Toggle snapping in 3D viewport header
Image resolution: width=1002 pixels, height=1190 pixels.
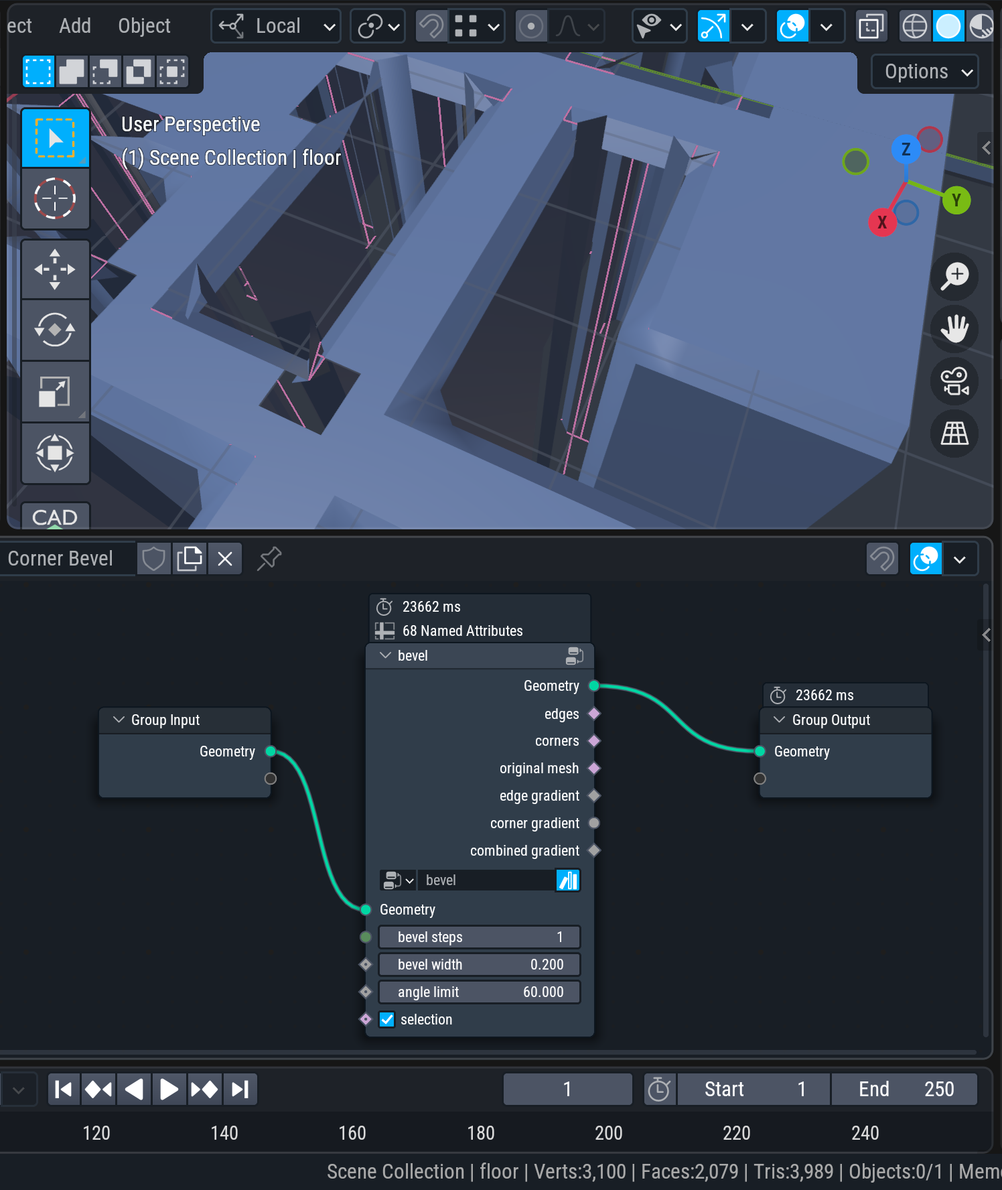tap(431, 27)
